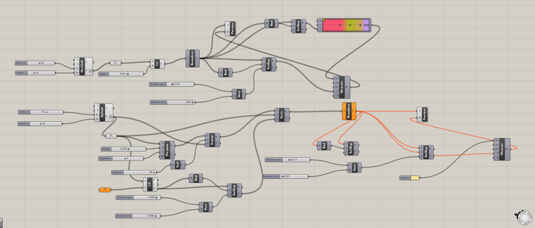535x228 pixels.
Task: Select the SqGrid component
Action: point(102,112)
